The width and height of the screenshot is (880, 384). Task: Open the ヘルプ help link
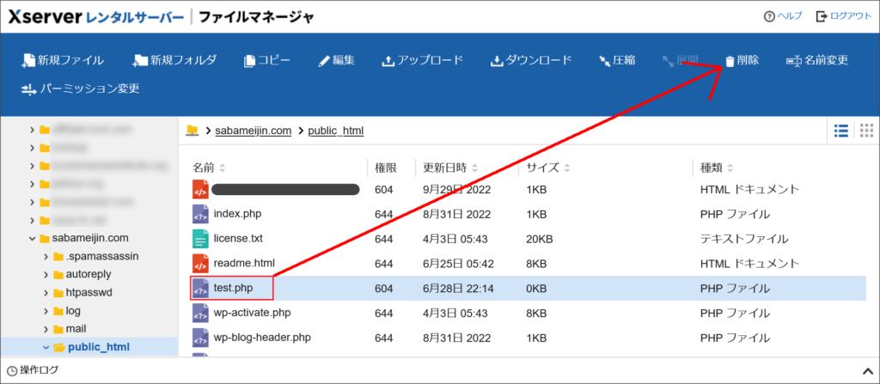click(783, 16)
